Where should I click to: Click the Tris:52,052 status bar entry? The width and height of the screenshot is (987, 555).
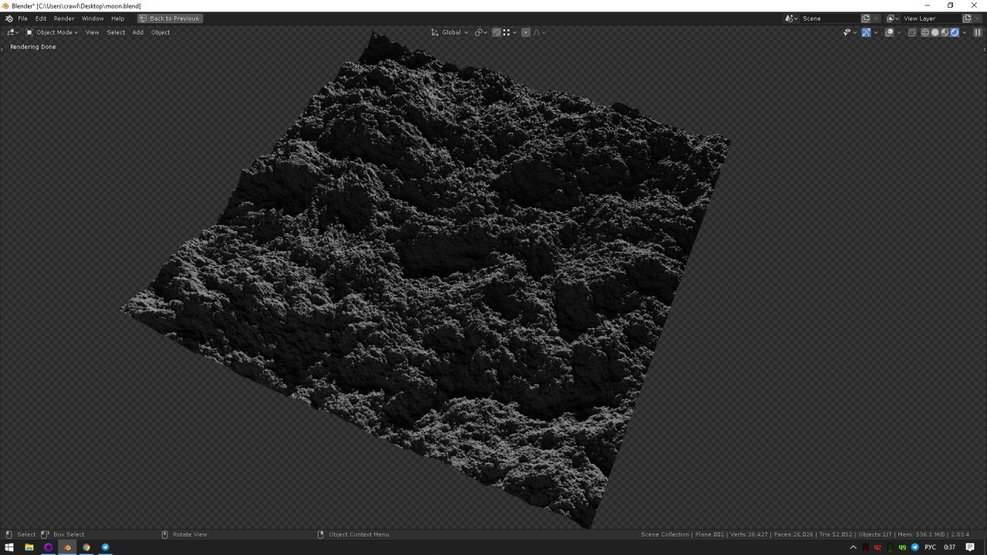836,534
